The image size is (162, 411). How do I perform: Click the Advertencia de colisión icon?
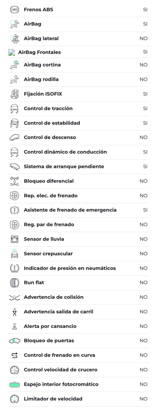click(x=14, y=297)
